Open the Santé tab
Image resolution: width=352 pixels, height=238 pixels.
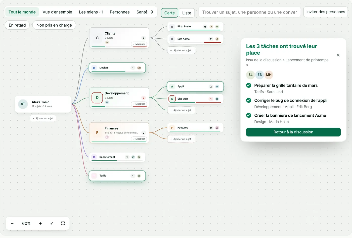(145, 12)
